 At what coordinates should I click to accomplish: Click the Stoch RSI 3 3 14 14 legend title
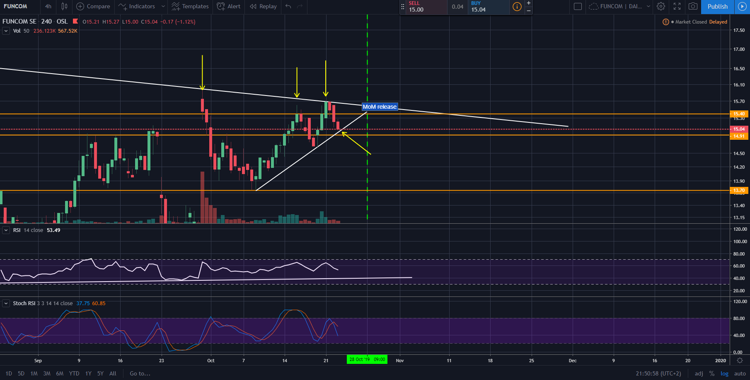[x=43, y=304]
